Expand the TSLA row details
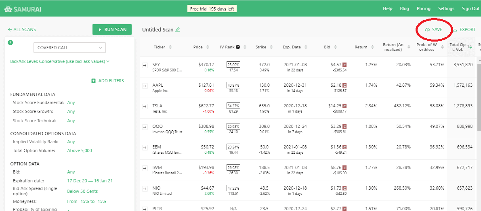 (x=145, y=106)
